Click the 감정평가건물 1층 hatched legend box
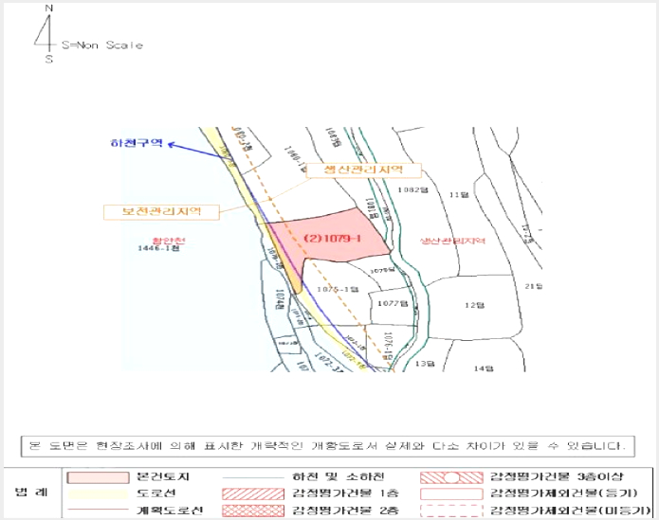Screen dimensions: 659x520 pos(253,493)
